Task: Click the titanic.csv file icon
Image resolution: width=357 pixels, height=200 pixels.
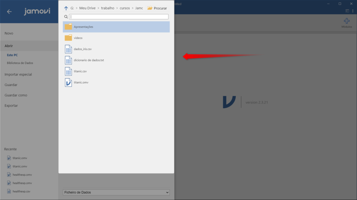Action: [x=68, y=71]
